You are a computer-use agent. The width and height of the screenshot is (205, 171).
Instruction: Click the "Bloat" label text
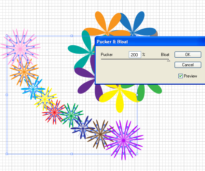165,55
